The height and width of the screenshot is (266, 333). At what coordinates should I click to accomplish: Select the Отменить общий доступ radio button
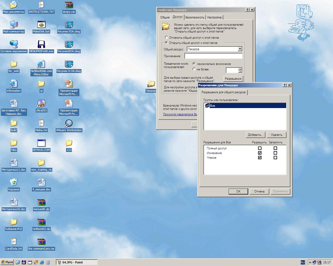pos(166,38)
